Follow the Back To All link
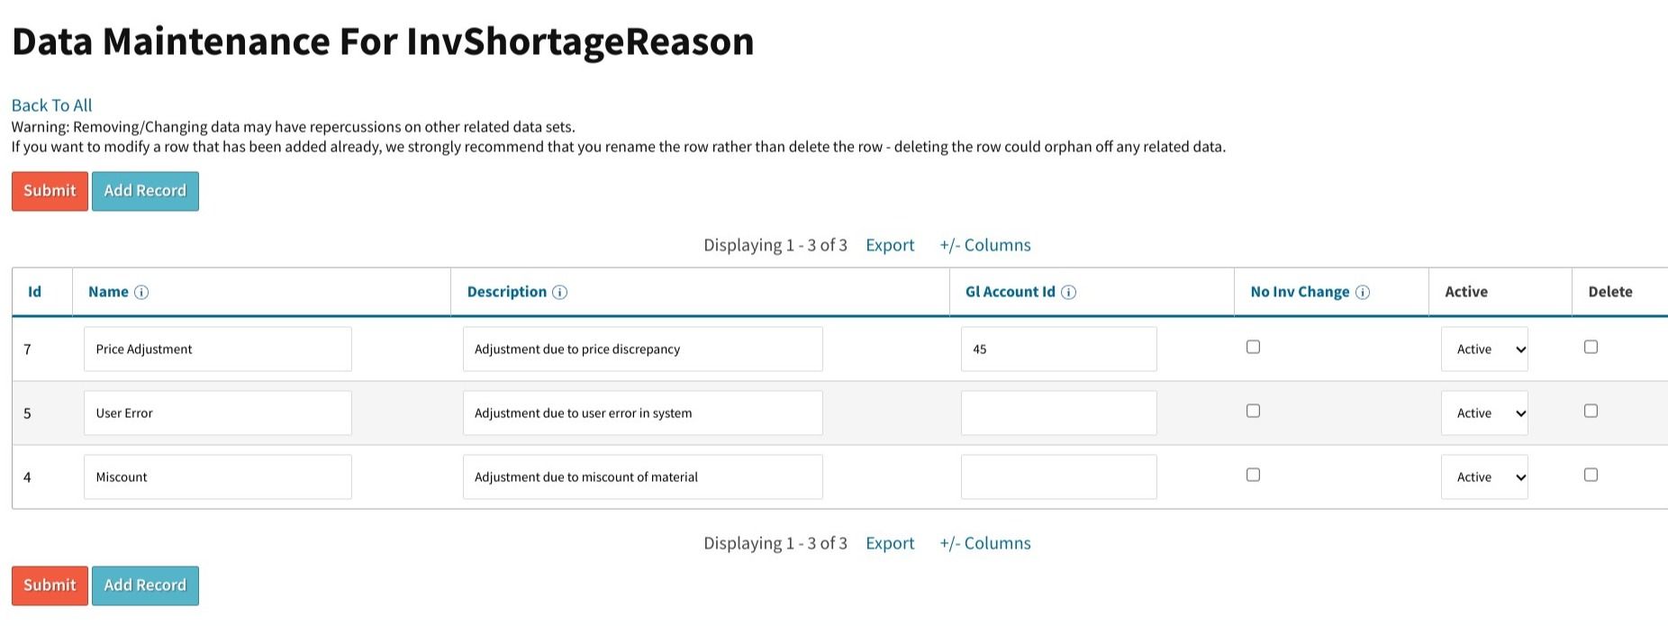The width and height of the screenshot is (1668, 626). coord(51,105)
